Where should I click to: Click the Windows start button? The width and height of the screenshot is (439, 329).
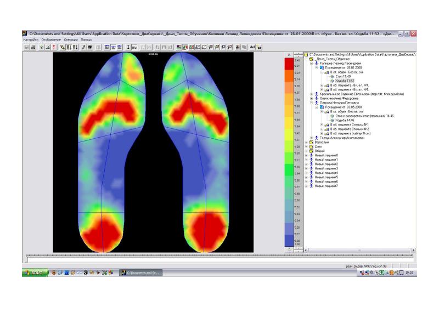(33, 273)
